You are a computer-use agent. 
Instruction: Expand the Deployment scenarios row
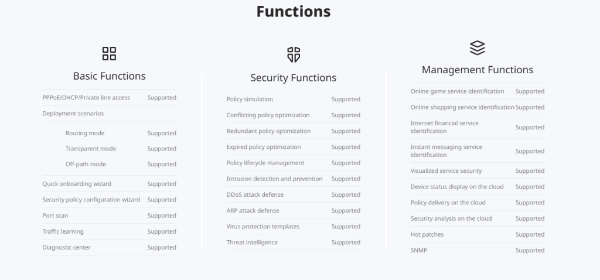tap(110, 113)
